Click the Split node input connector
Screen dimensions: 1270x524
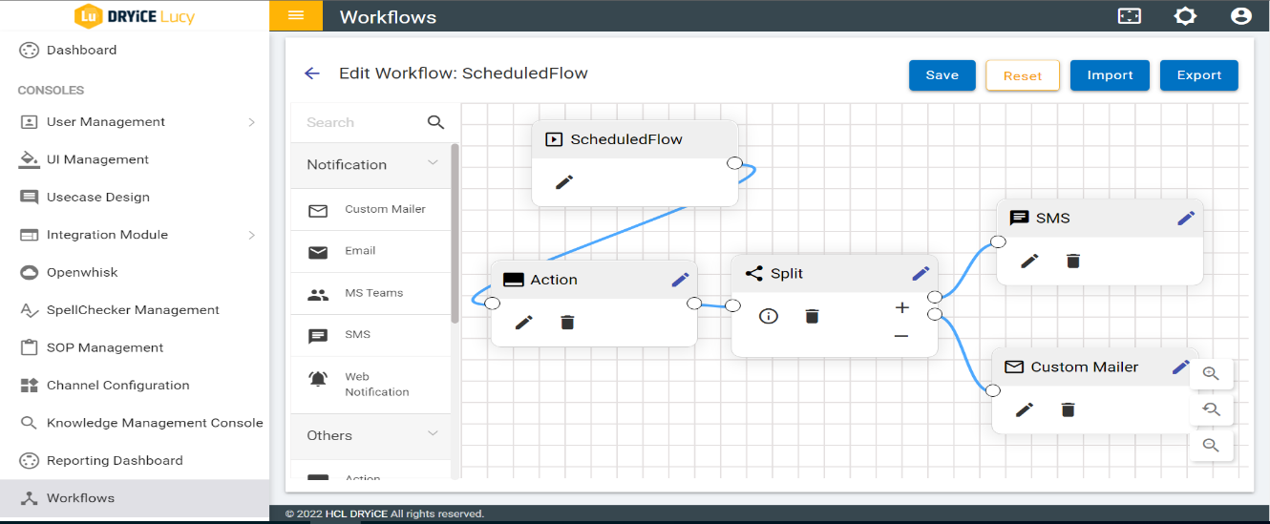pyautogui.click(x=732, y=305)
